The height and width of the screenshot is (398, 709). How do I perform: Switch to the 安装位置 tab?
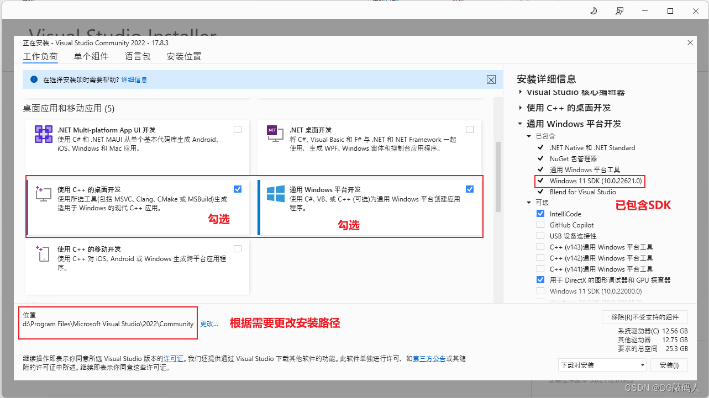pyautogui.click(x=184, y=56)
